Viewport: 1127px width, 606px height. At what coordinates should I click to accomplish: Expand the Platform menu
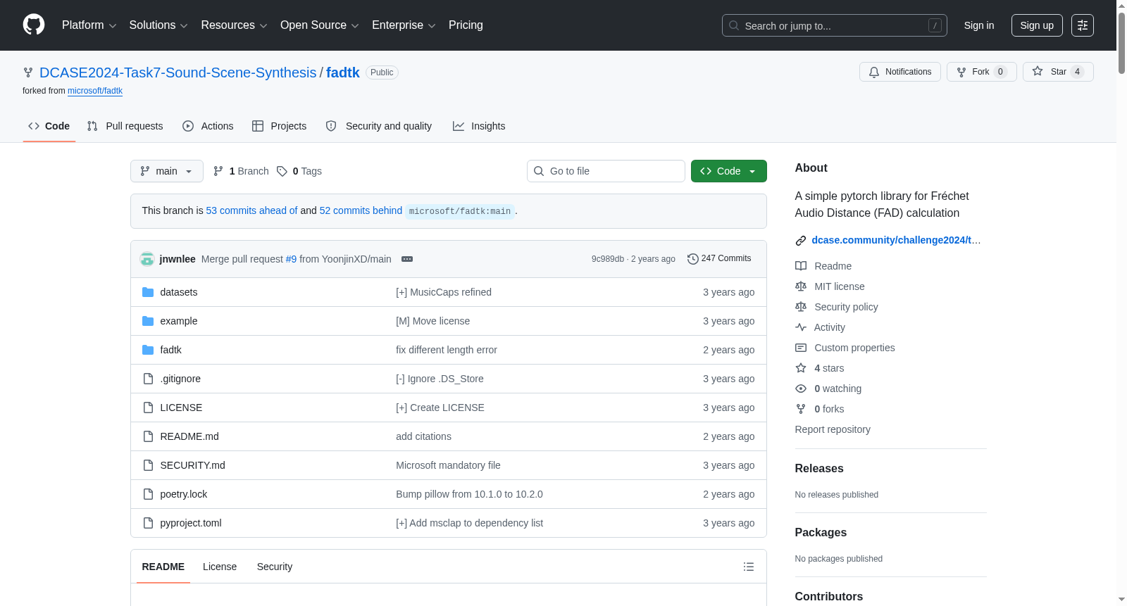89,25
